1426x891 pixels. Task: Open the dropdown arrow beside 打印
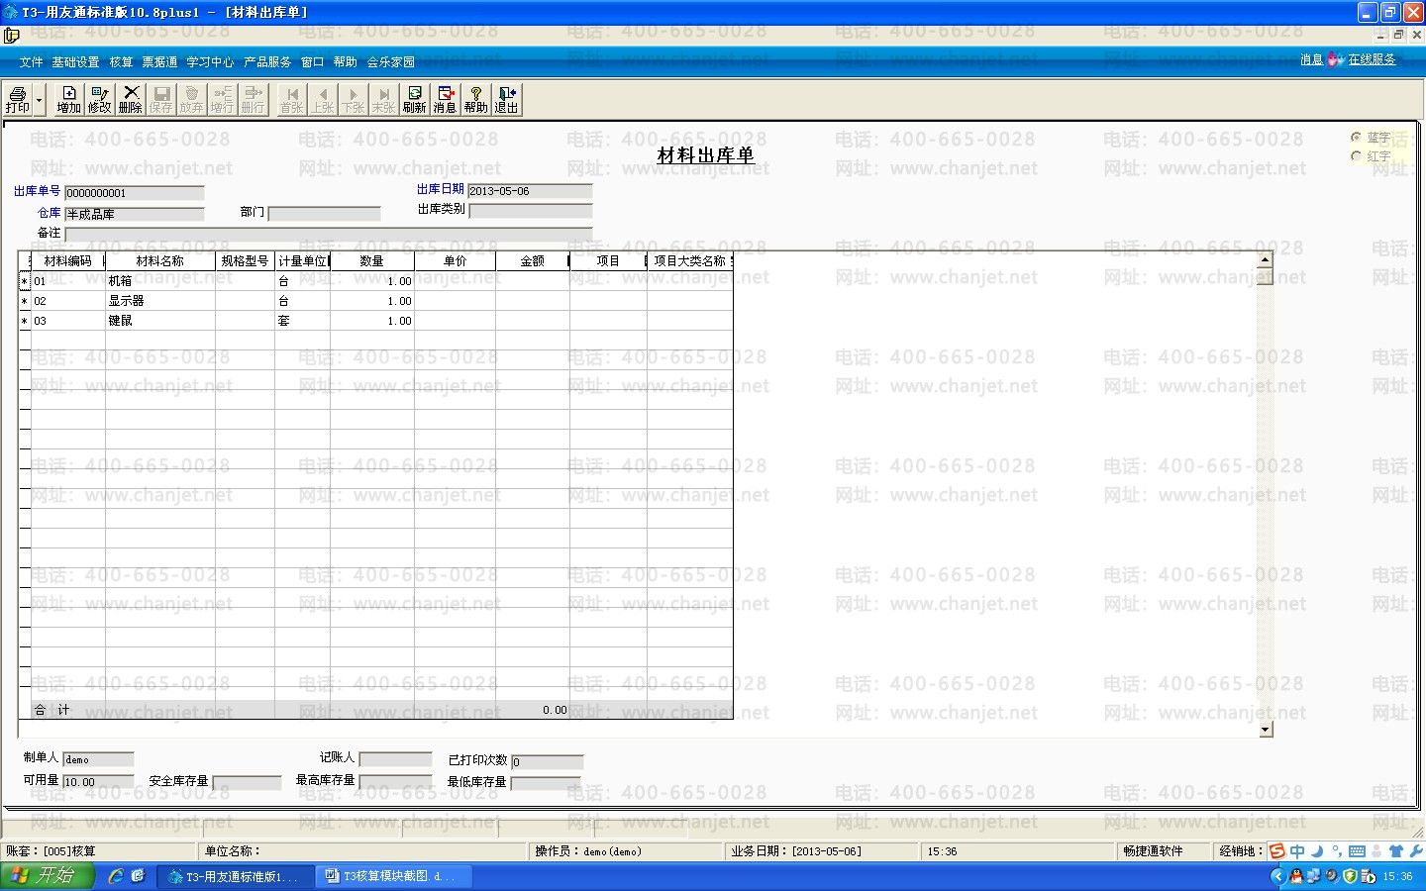pyautogui.click(x=40, y=100)
